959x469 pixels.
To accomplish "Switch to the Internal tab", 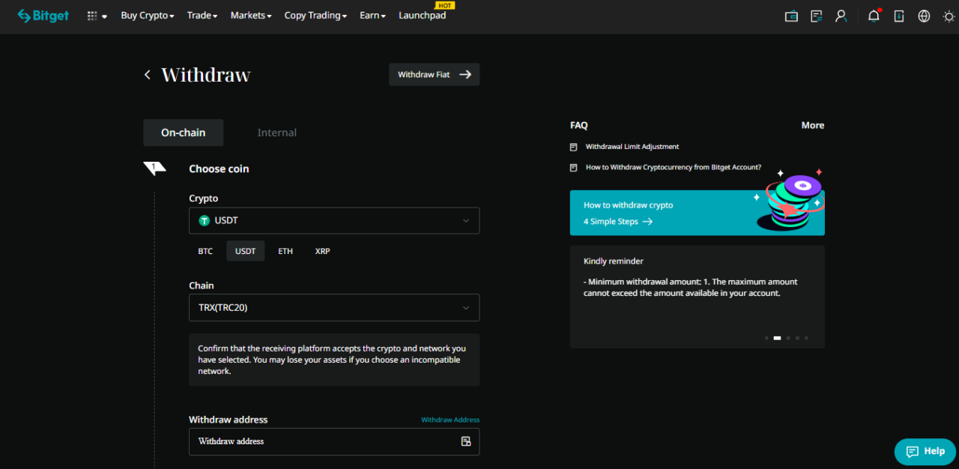I will [277, 133].
